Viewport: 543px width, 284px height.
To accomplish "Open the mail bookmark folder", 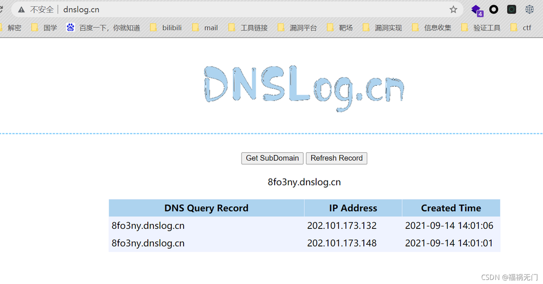I will tap(205, 28).
